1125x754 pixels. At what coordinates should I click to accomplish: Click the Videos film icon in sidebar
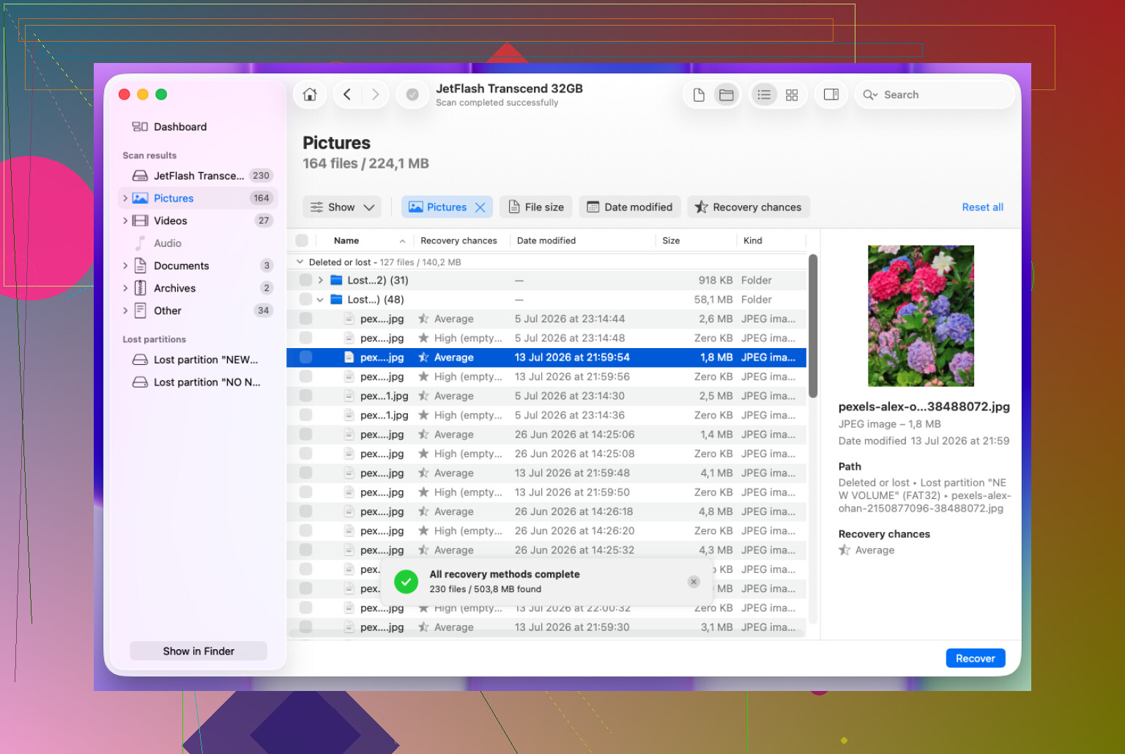pos(140,221)
